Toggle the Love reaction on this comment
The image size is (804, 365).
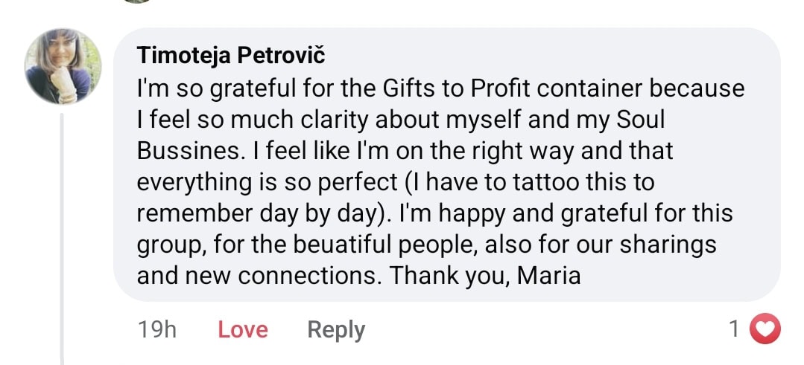click(x=243, y=329)
